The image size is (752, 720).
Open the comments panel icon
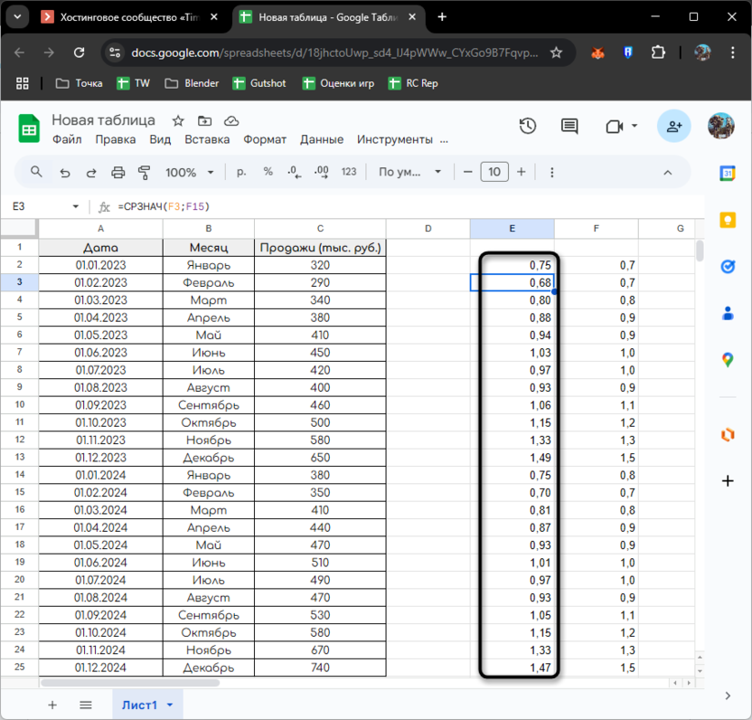tap(569, 127)
